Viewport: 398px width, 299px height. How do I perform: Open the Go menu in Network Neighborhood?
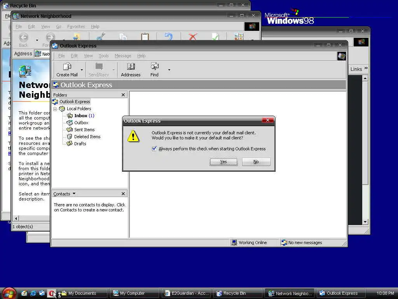pyautogui.click(x=58, y=26)
